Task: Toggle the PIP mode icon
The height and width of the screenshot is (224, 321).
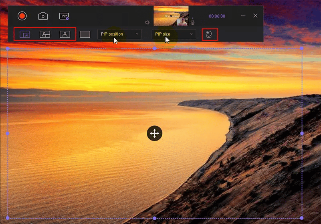Action: pos(64,16)
